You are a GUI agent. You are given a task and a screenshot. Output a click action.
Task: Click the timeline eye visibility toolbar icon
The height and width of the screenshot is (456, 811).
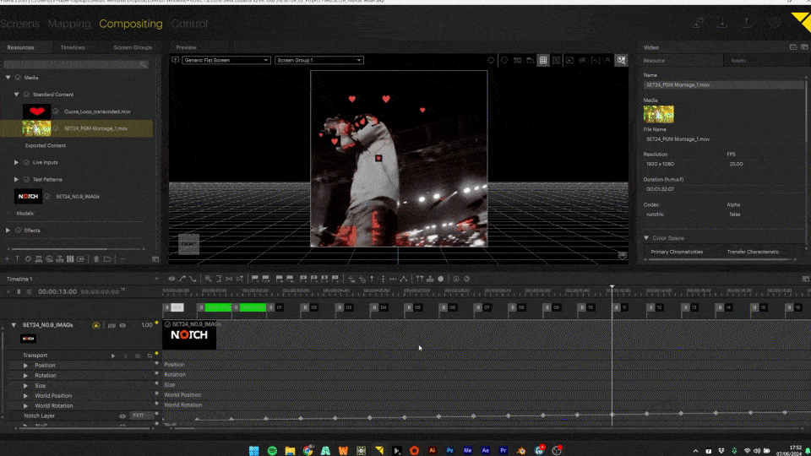point(171,280)
